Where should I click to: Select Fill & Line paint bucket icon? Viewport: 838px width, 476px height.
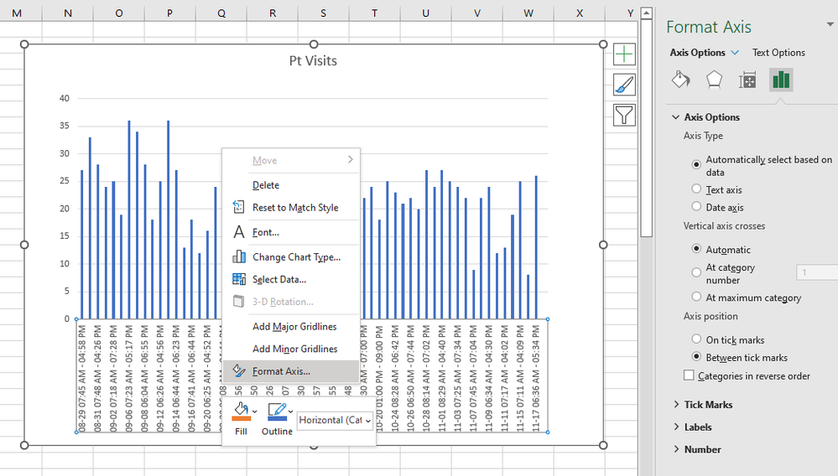(x=681, y=80)
